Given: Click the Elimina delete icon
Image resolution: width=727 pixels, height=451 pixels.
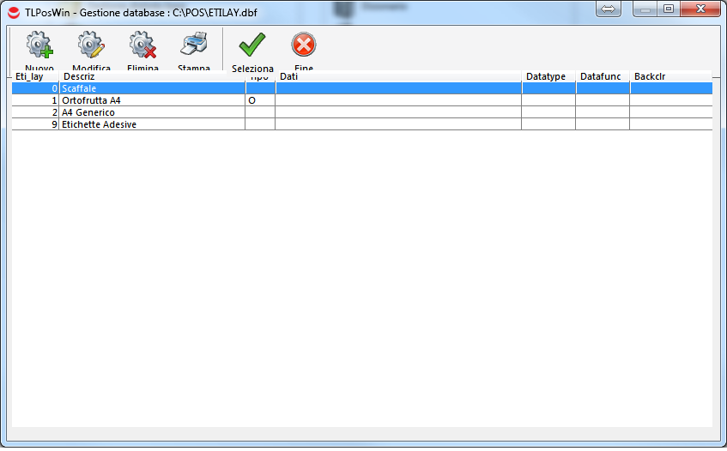Looking at the screenshot, I should pyautogui.click(x=142, y=45).
